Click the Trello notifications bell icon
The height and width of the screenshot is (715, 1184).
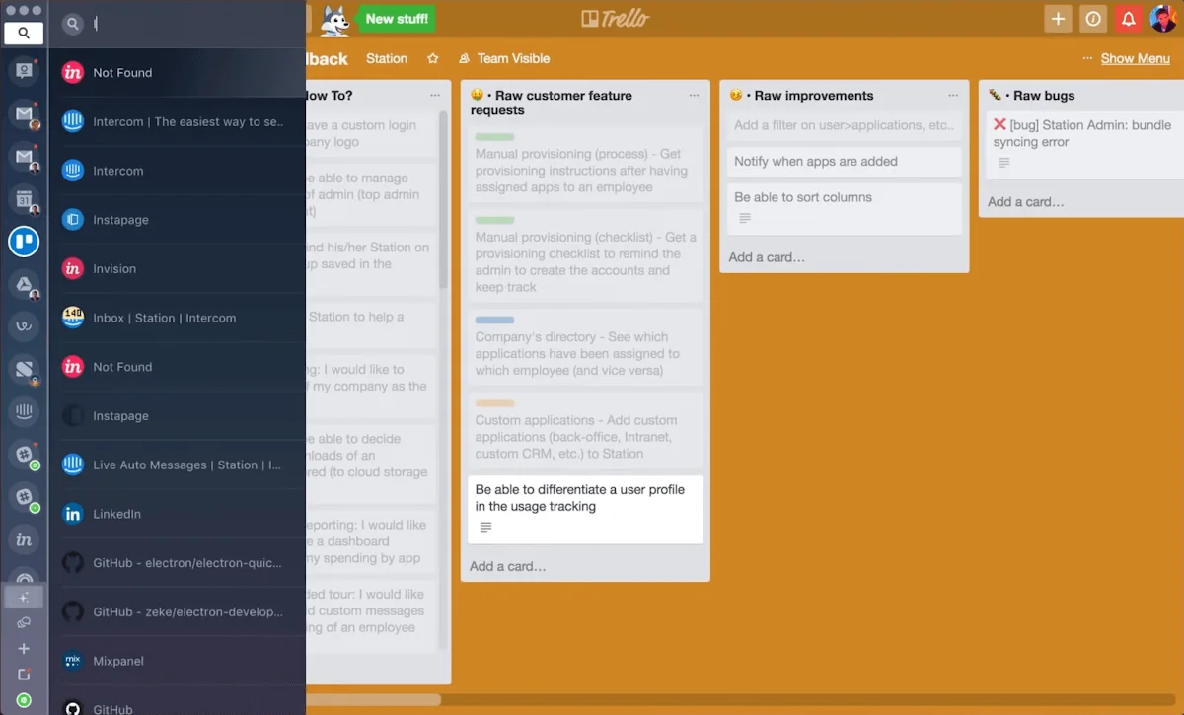[1128, 19]
